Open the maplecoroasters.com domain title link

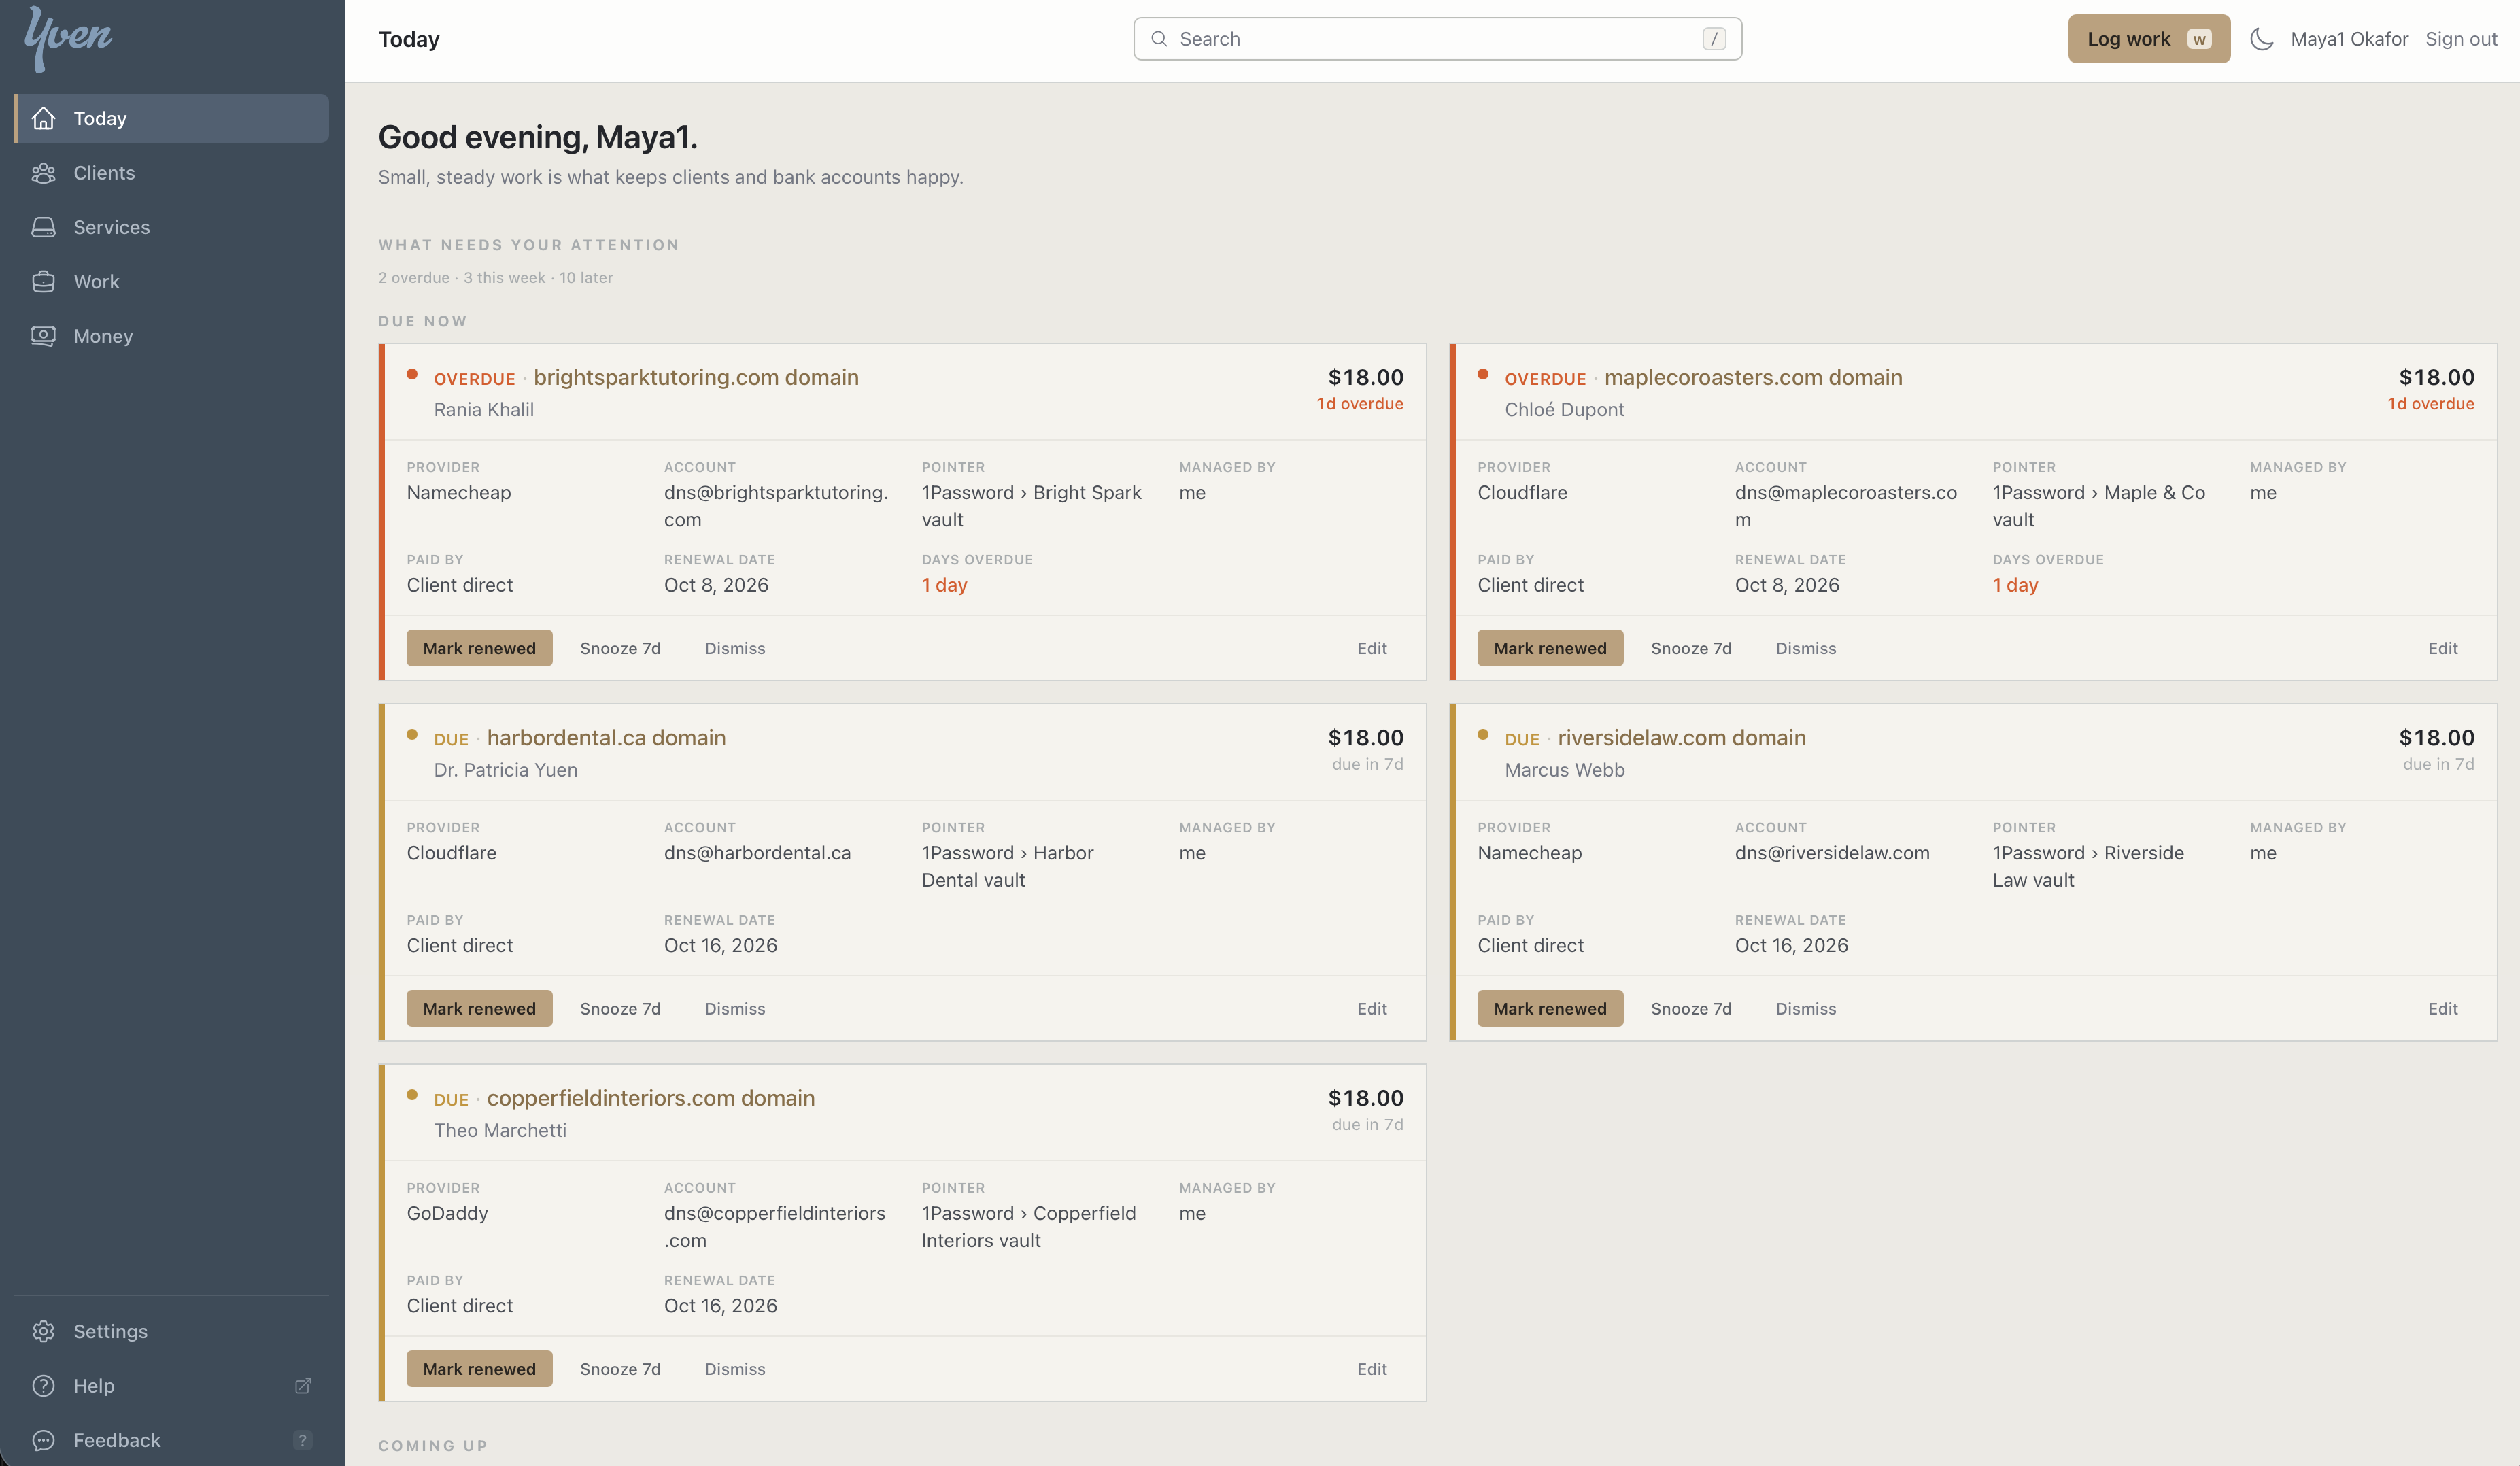1753,378
